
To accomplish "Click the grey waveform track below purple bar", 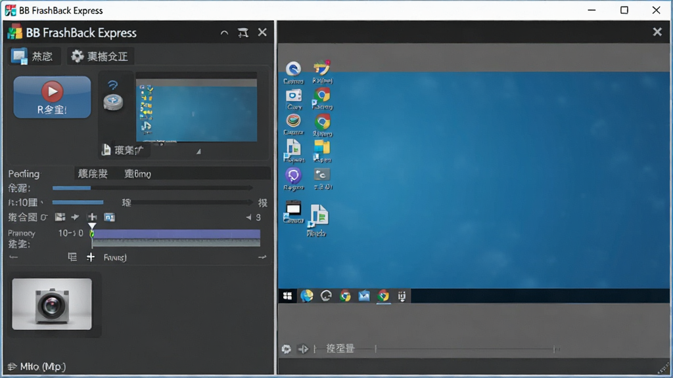I will [176, 243].
